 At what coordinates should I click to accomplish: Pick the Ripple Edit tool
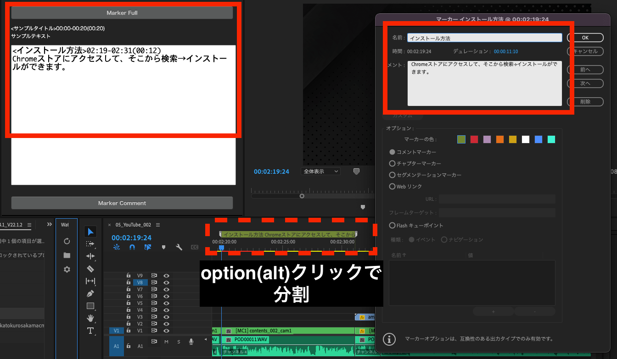point(90,256)
